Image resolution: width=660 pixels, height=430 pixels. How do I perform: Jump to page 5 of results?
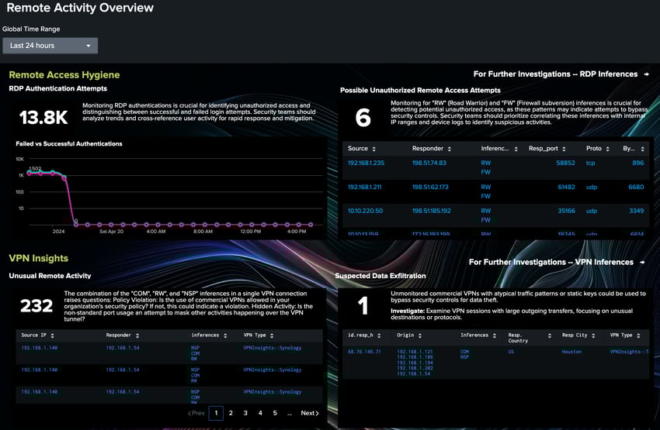click(x=275, y=413)
